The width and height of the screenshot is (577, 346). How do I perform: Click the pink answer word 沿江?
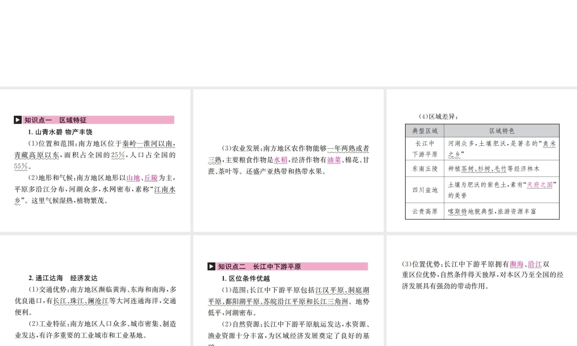(535, 264)
